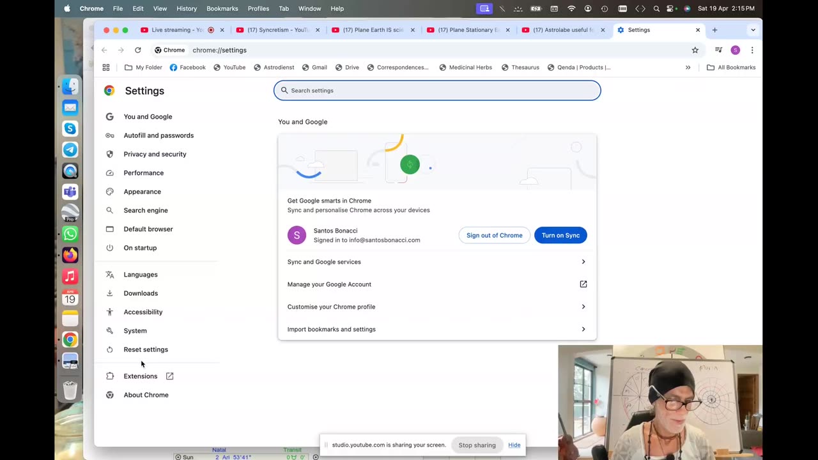Open Skype from the Dock
This screenshot has height=460, width=818.
[x=70, y=128]
